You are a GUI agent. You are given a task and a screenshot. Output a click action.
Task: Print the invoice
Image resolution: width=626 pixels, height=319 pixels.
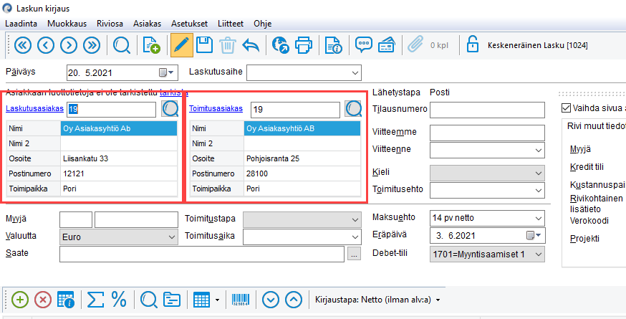(304, 46)
